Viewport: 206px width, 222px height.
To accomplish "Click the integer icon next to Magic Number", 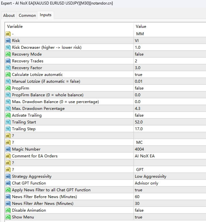I will [x=8, y=149].
